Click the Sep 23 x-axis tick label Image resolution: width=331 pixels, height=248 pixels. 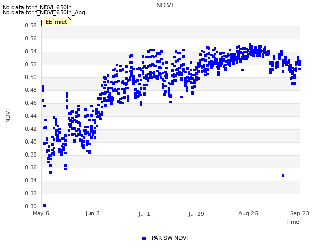click(x=299, y=213)
